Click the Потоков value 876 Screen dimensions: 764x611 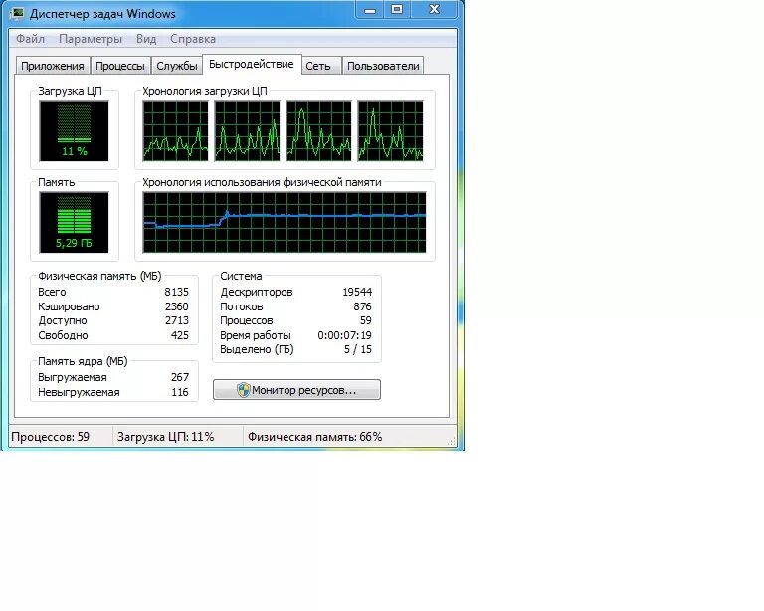click(362, 306)
